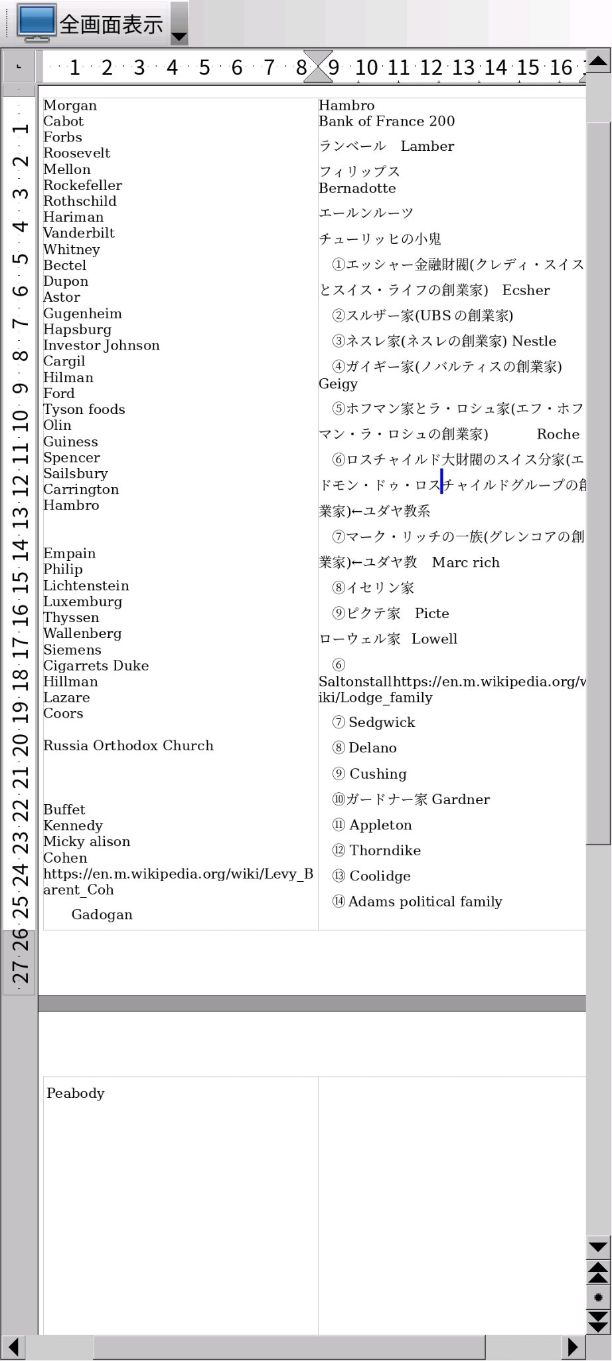
Task: Click the Lodge_family wikipedia URL
Action: (x=451, y=690)
